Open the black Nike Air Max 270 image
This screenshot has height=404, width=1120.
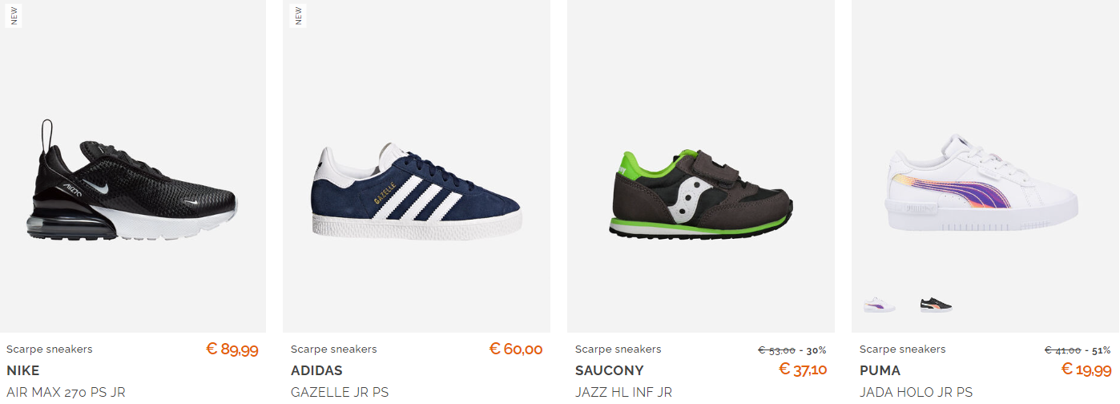134,180
